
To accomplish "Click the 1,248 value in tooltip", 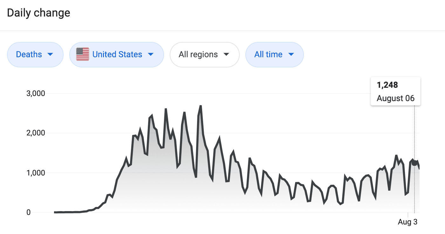I will tap(387, 85).
